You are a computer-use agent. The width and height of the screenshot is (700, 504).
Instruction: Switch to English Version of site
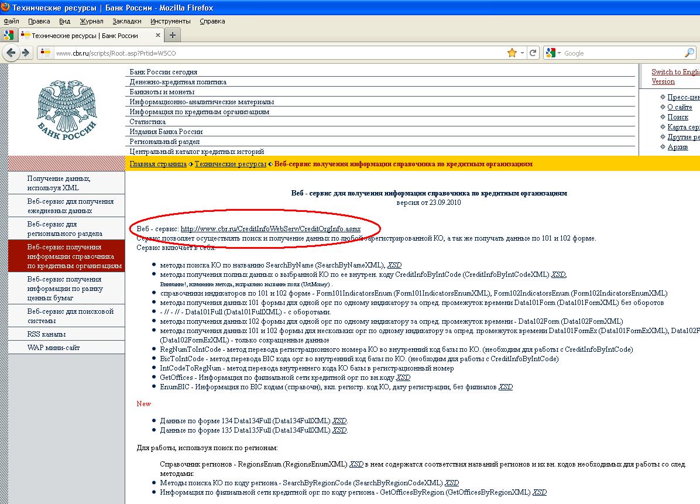(x=675, y=76)
